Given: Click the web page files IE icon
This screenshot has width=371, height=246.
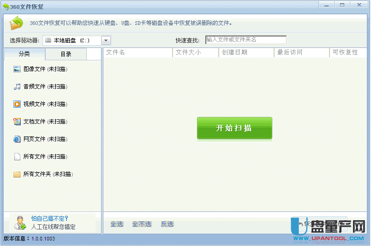Looking at the screenshot, I should coord(17,139).
